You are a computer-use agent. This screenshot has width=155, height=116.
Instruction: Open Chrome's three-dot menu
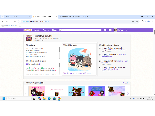click(x=153, y=22)
